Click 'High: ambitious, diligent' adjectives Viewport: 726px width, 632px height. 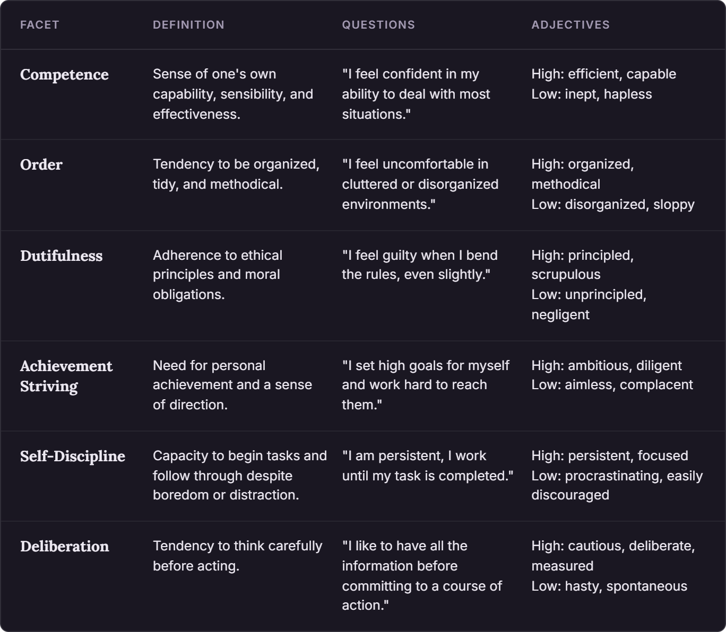(x=607, y=365)
